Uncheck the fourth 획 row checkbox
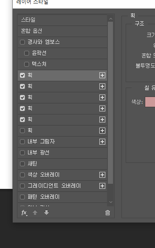 pos(23,108)
